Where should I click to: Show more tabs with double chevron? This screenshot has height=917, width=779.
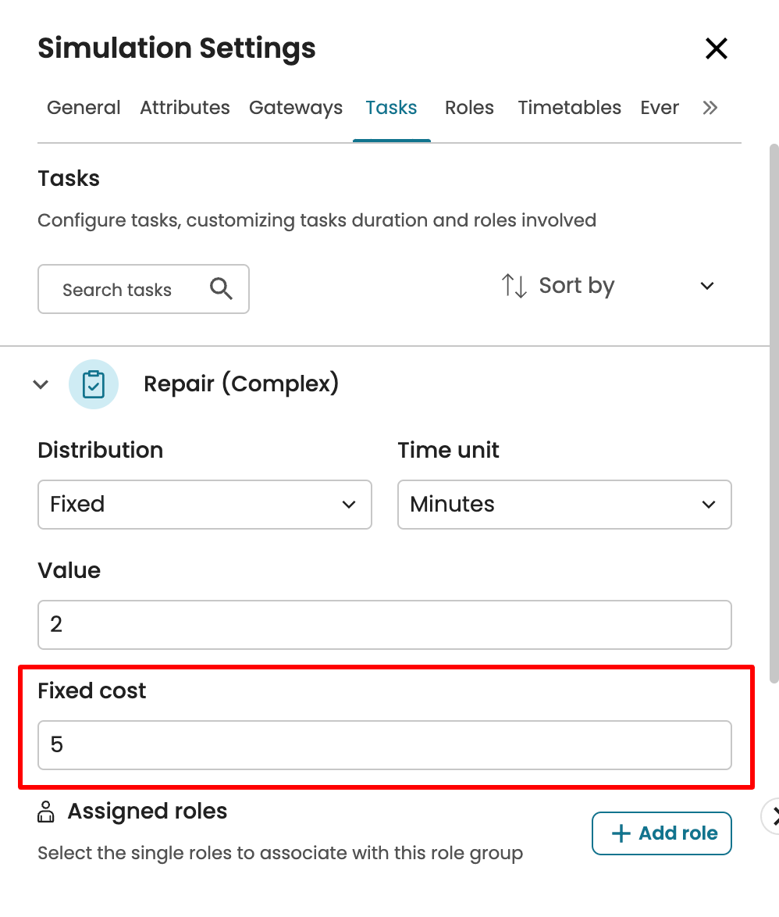710,108
